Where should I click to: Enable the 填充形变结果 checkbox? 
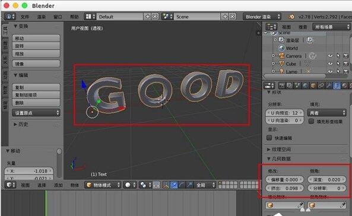click(311, 121)
